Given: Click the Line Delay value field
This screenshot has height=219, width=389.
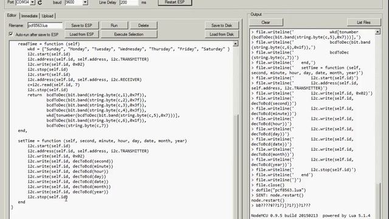Looking at the screenshot, I should pos(129,2).
